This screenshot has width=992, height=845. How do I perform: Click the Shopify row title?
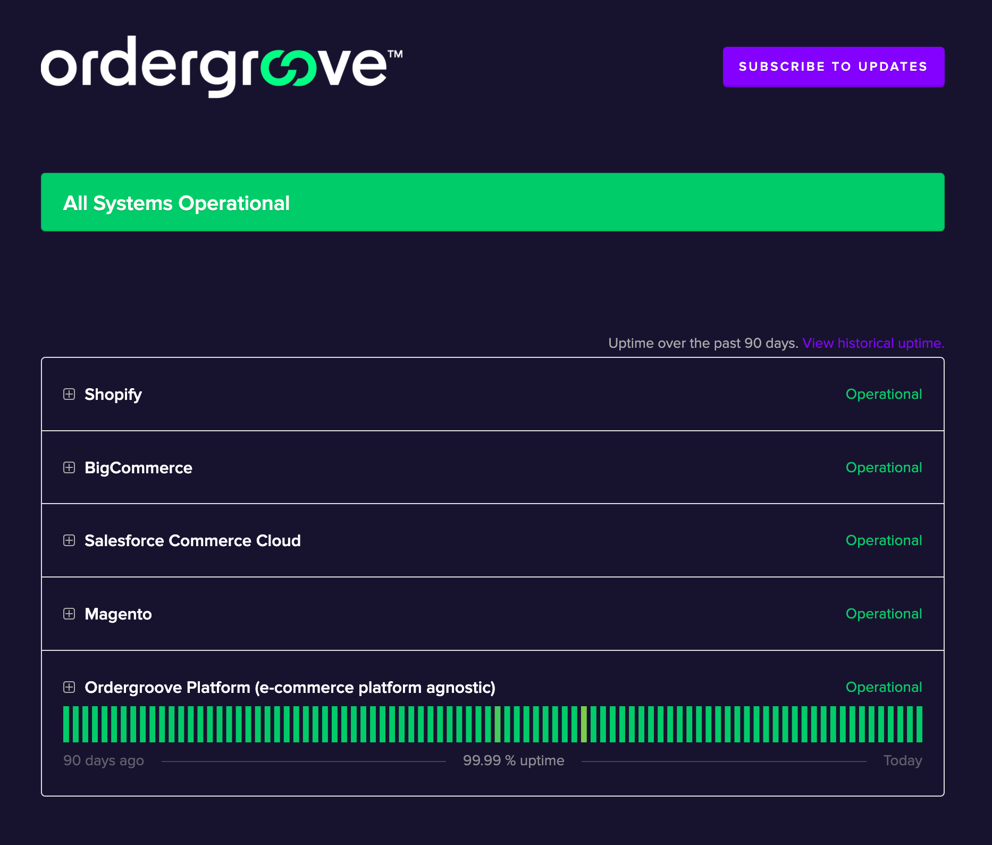(x=113, y=395)
